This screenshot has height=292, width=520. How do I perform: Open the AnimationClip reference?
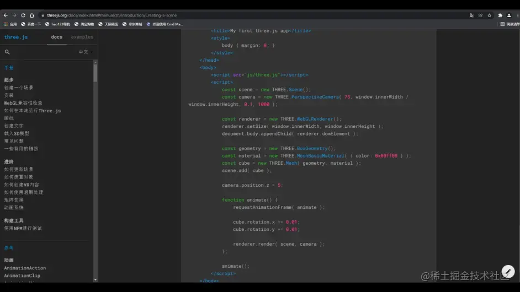tap(22, 276)
